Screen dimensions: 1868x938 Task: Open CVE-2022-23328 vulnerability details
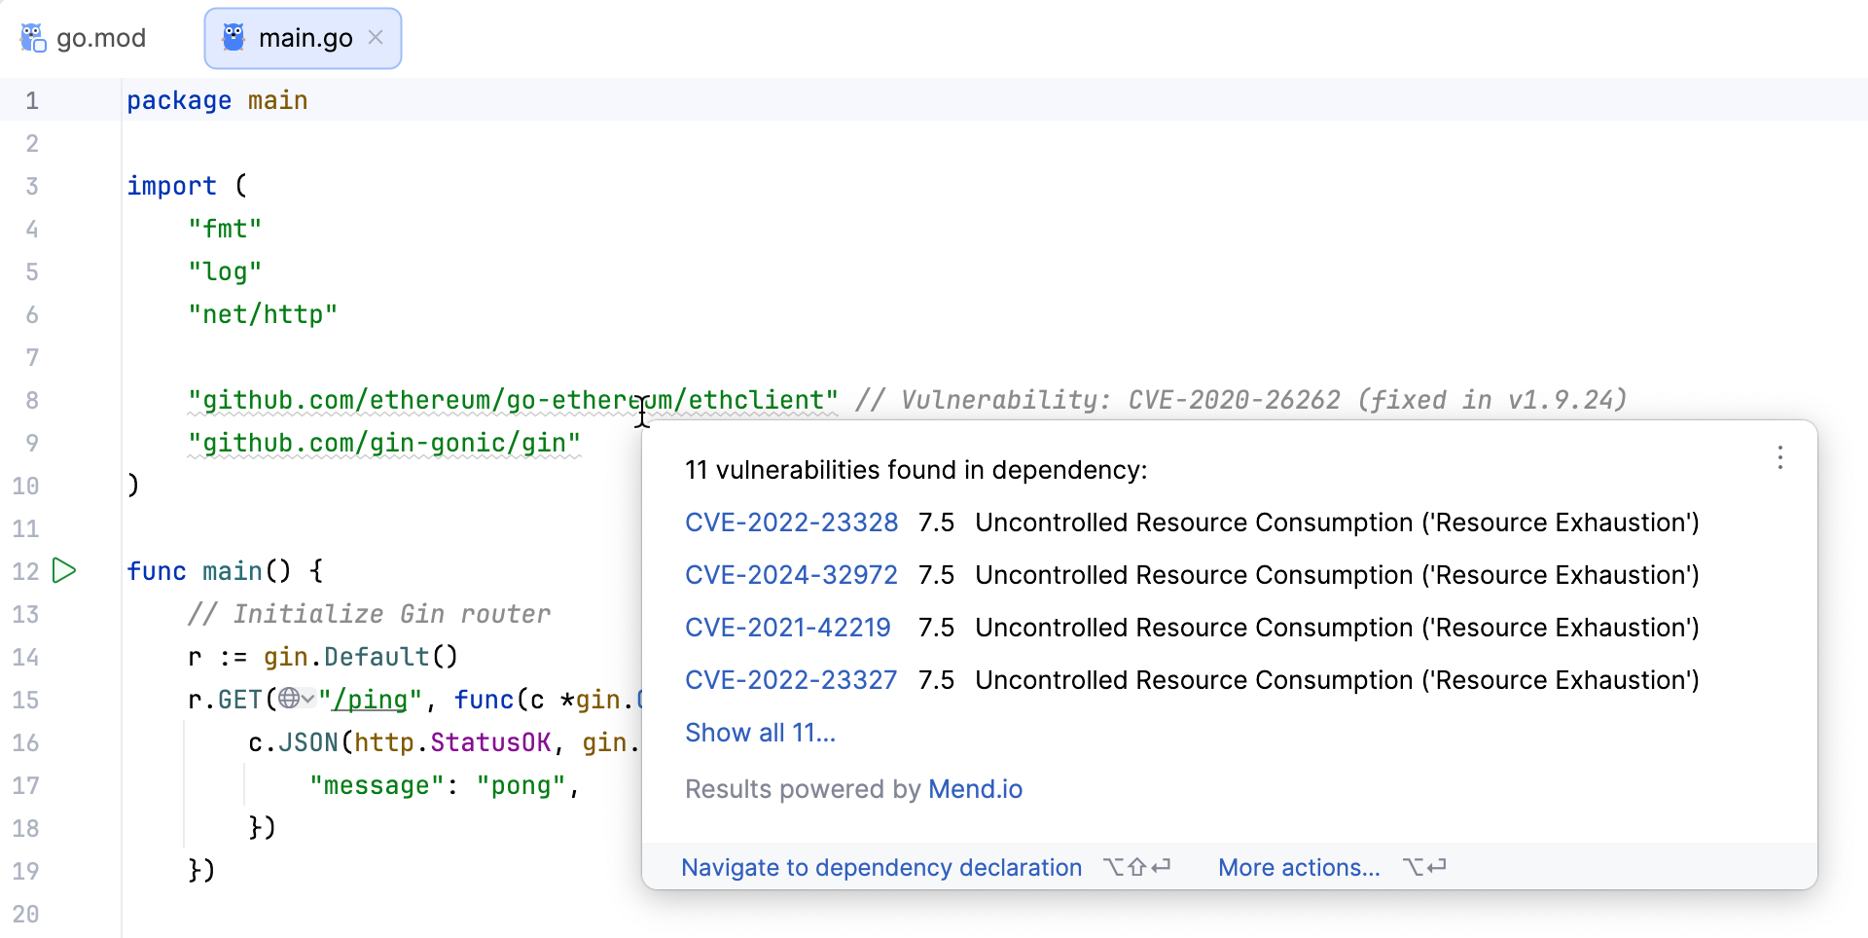791,522
